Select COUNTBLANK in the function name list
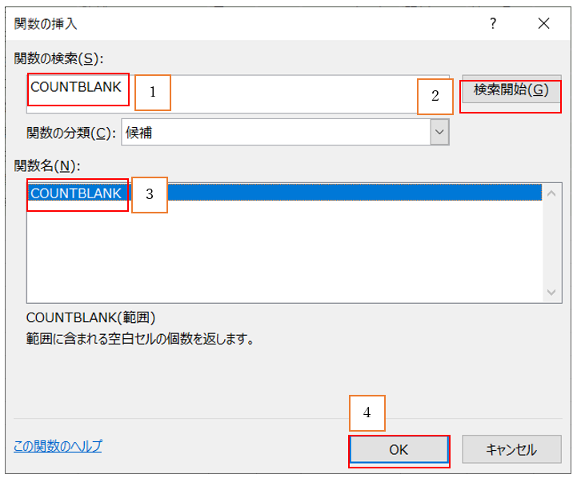 coord(77,193)
